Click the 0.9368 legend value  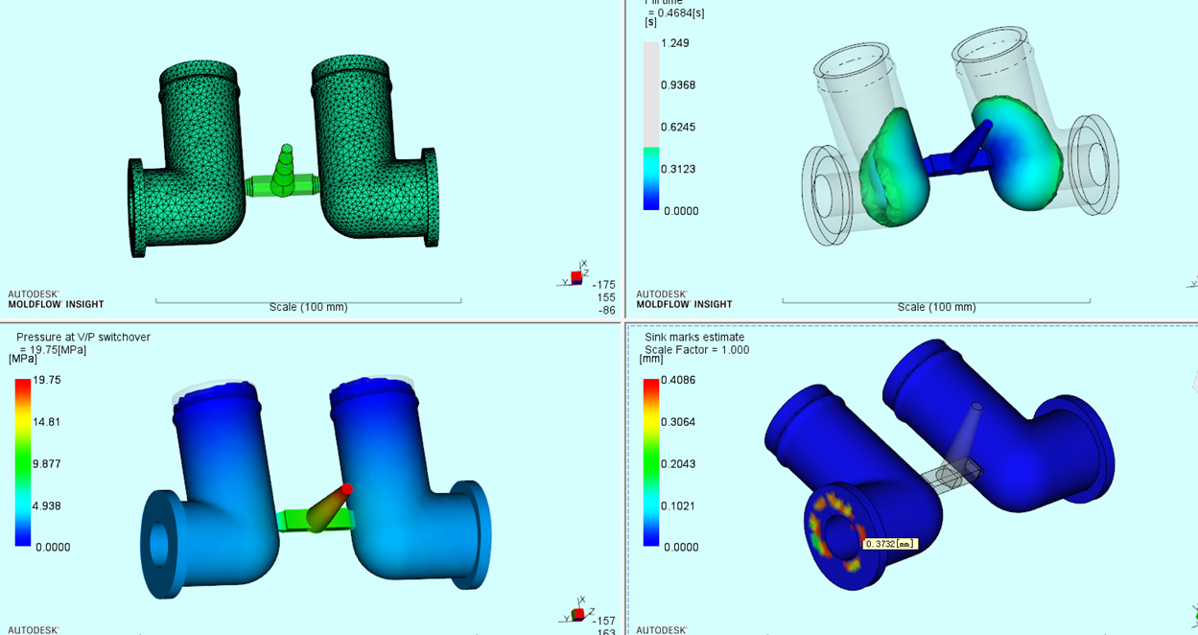(678, 85)
